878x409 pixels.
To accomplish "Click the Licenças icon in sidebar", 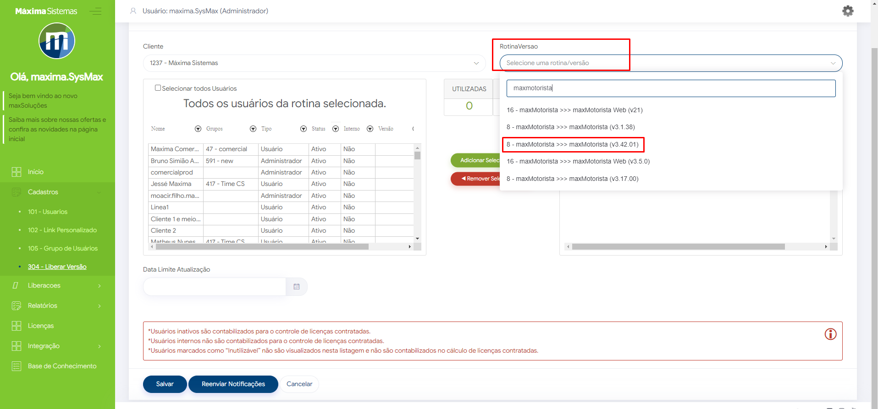I will coord(17,326).
